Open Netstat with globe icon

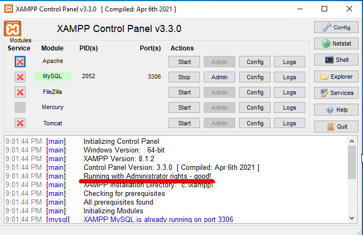336,43
